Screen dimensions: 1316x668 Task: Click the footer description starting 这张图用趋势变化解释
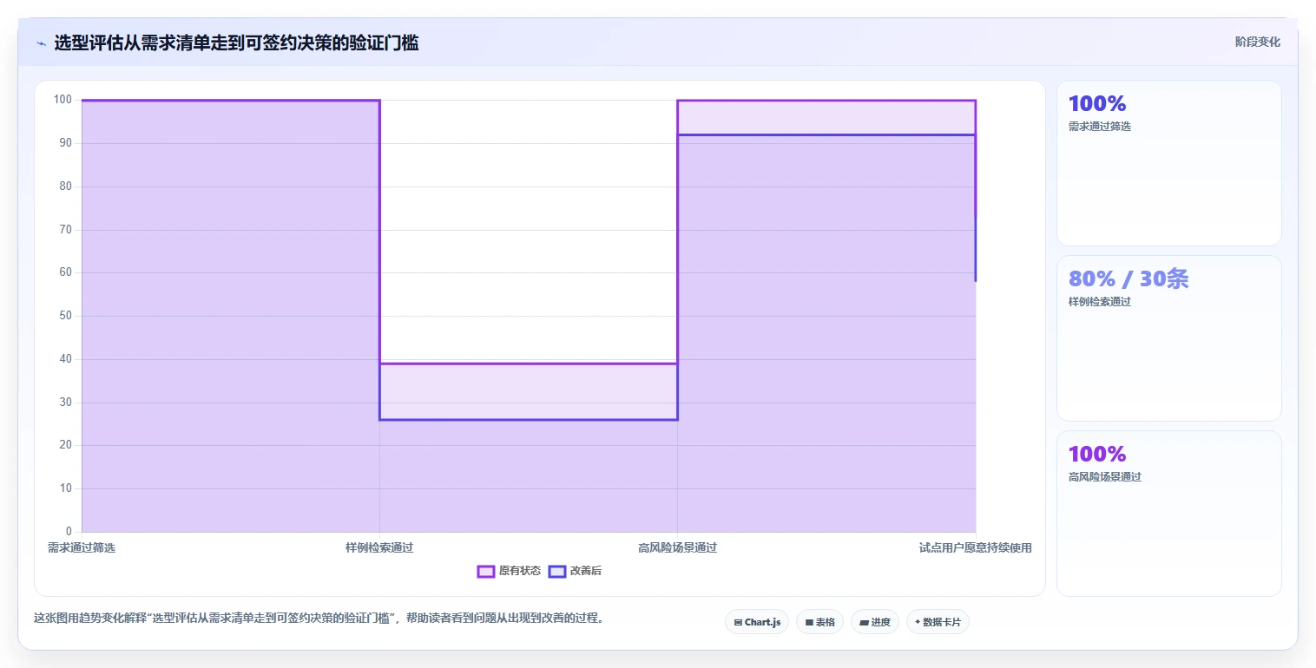[319, 619]
